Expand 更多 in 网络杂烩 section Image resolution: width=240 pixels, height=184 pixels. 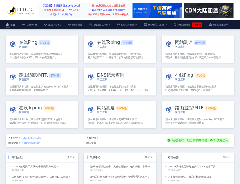click(x=70, y=157)
